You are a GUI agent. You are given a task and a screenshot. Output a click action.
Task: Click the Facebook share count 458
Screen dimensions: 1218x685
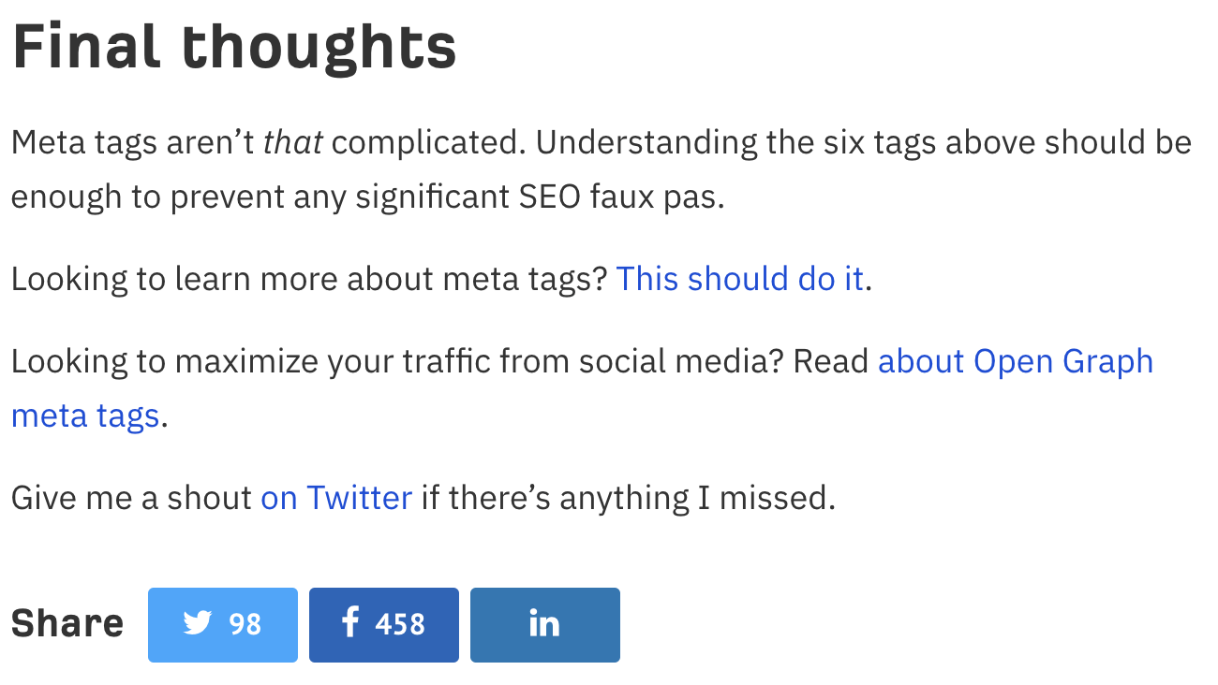400,624
